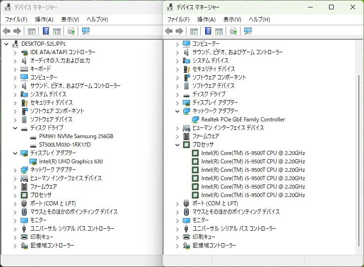Click Show/hide console tree icon in right window
Screen dimensions: 364x267
tap(194, 31)
